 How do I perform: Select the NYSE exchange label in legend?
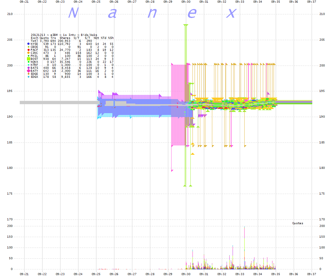click(34, 44)
